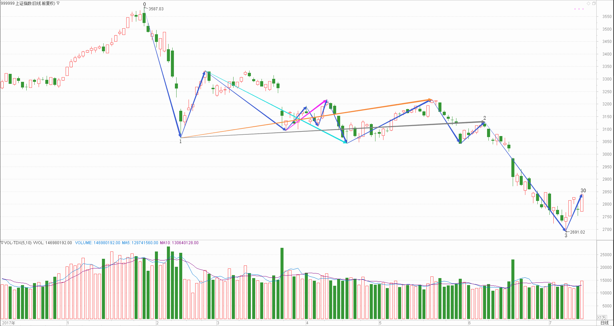Viewport: 614px width, 326px height.
Task: Click the 3000 level on price axis
Action: point(607,154)
